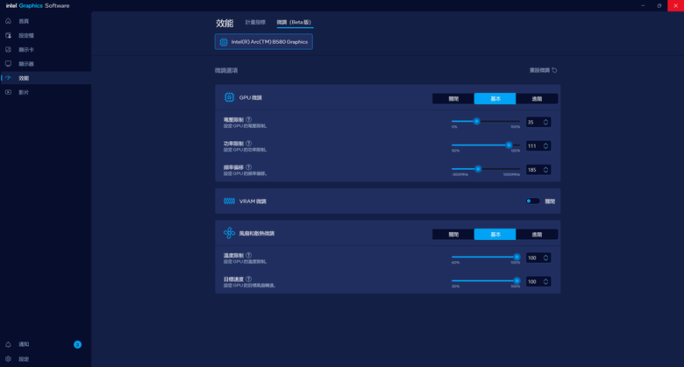
Task: Show help for 溫度限制 temperature limit
Action: tap(249, 256)
